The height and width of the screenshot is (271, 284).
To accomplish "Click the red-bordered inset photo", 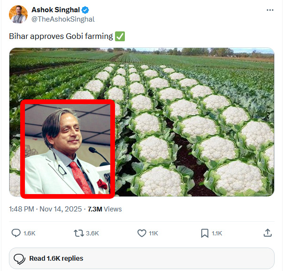I will 68,148.
